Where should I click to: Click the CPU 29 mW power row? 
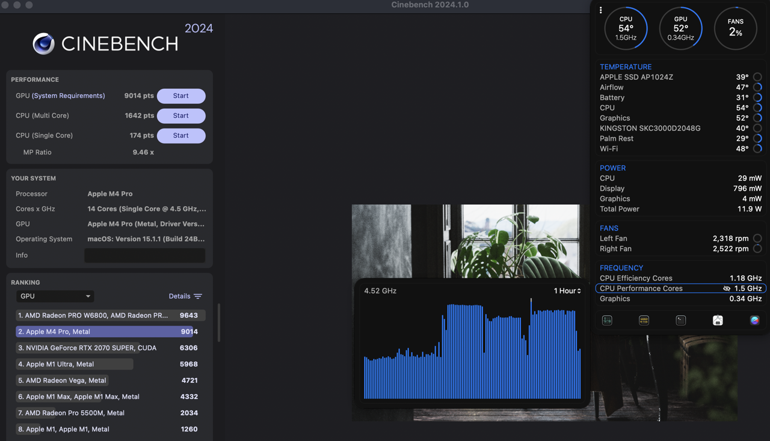(x=680, y=178)
